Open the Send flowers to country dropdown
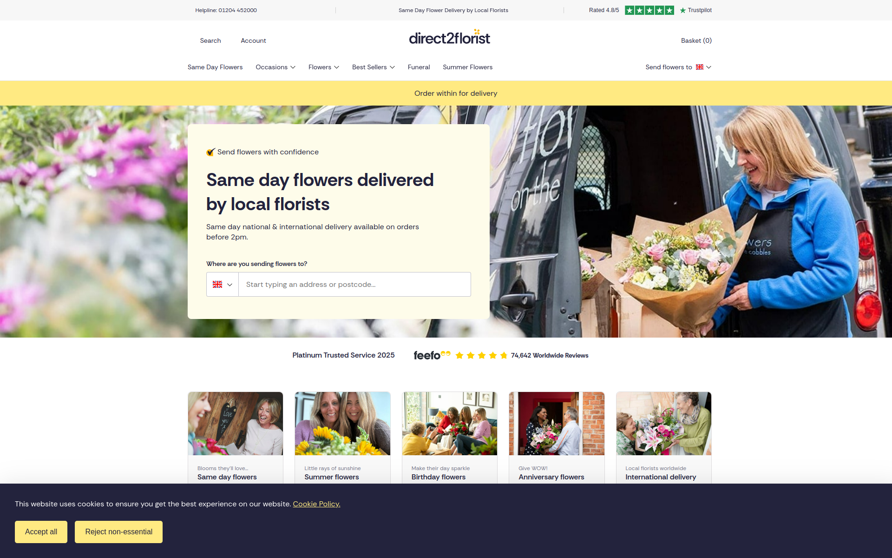This screenshot has width=892, height=558. pos(678,67)
